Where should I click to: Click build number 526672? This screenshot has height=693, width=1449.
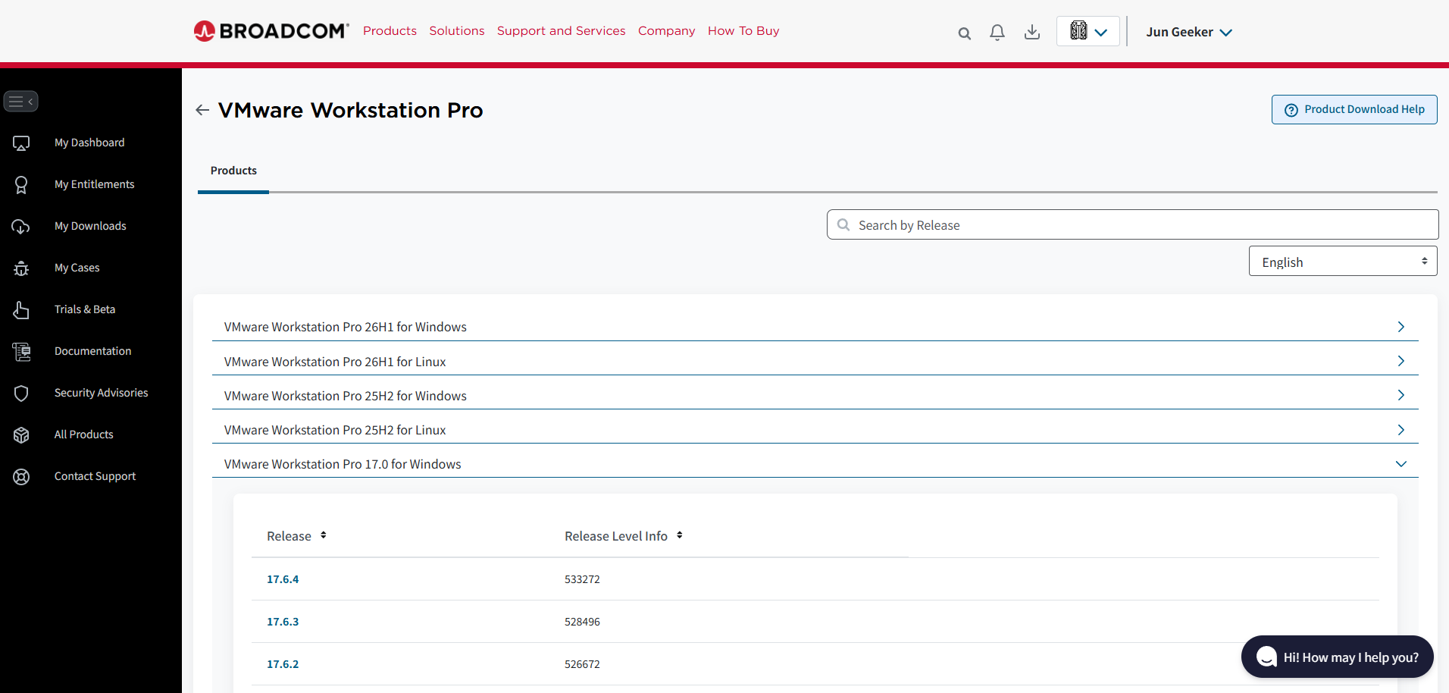tap(582, 664)
